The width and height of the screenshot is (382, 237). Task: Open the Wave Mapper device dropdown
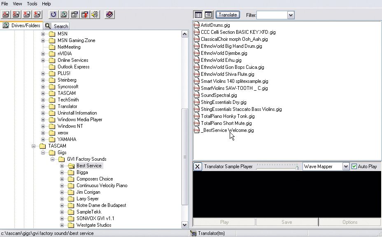pyautogui.click(x=346, y=167)
